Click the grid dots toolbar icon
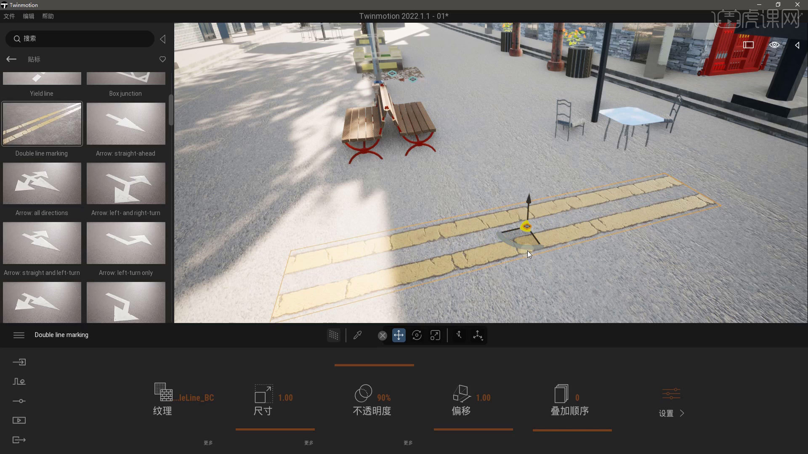 (x=333, y=335)
